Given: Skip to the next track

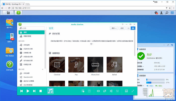Looking at the screenshot, I should point(34,91).
